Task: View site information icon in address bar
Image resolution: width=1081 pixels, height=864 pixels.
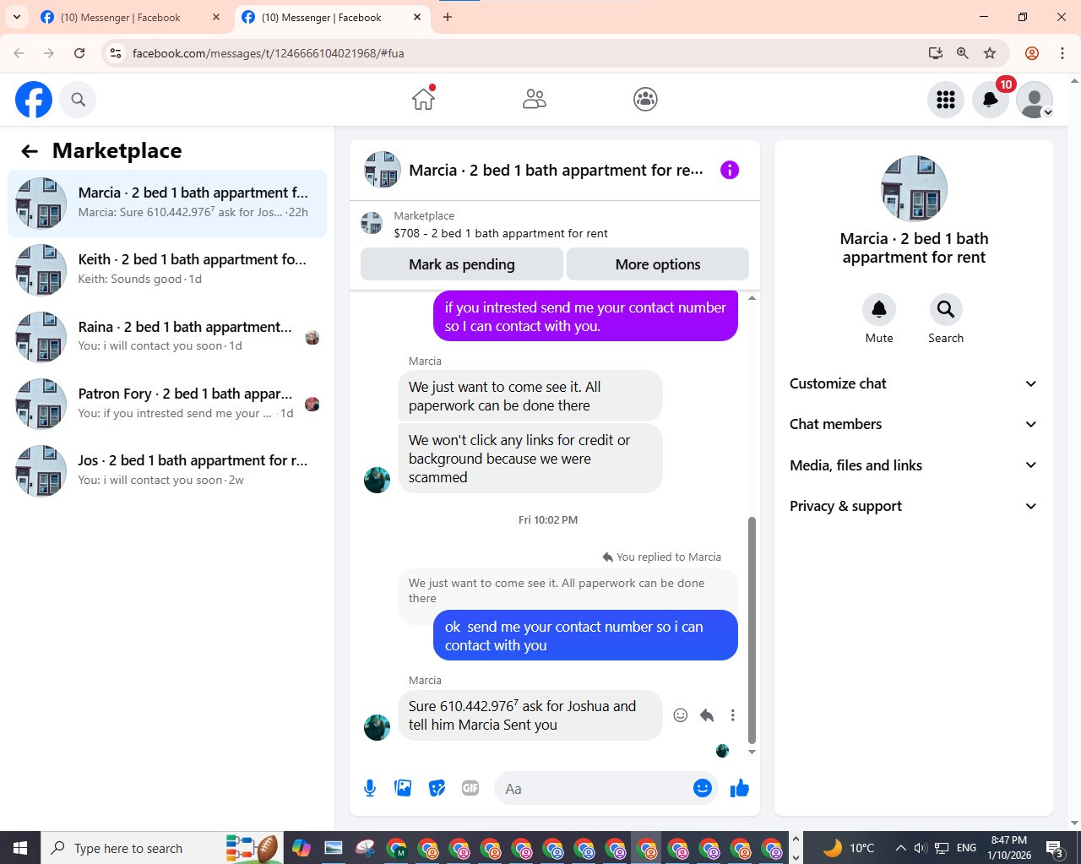Action: (x=116, y=53)
